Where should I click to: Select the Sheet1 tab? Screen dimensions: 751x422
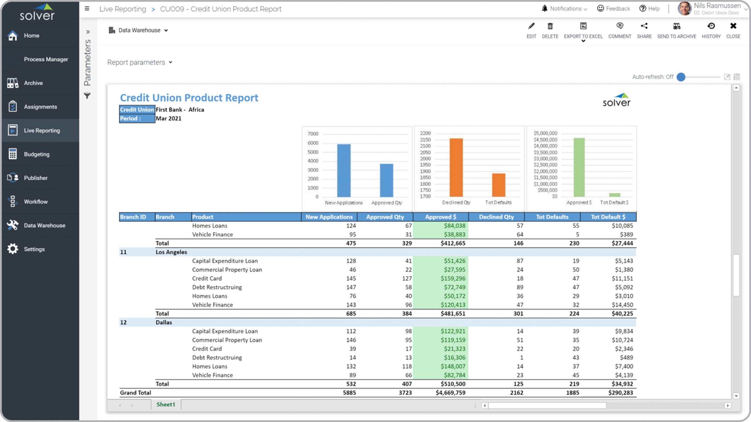(165, 404)
